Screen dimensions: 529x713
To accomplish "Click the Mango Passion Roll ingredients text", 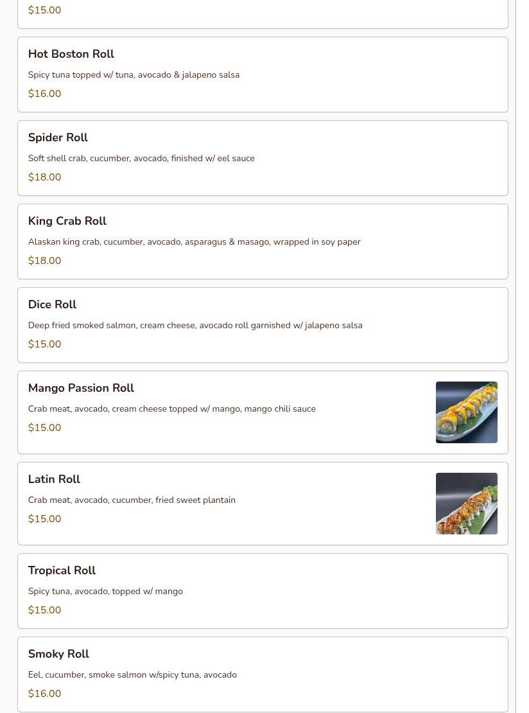I will [x=172, y=409].
